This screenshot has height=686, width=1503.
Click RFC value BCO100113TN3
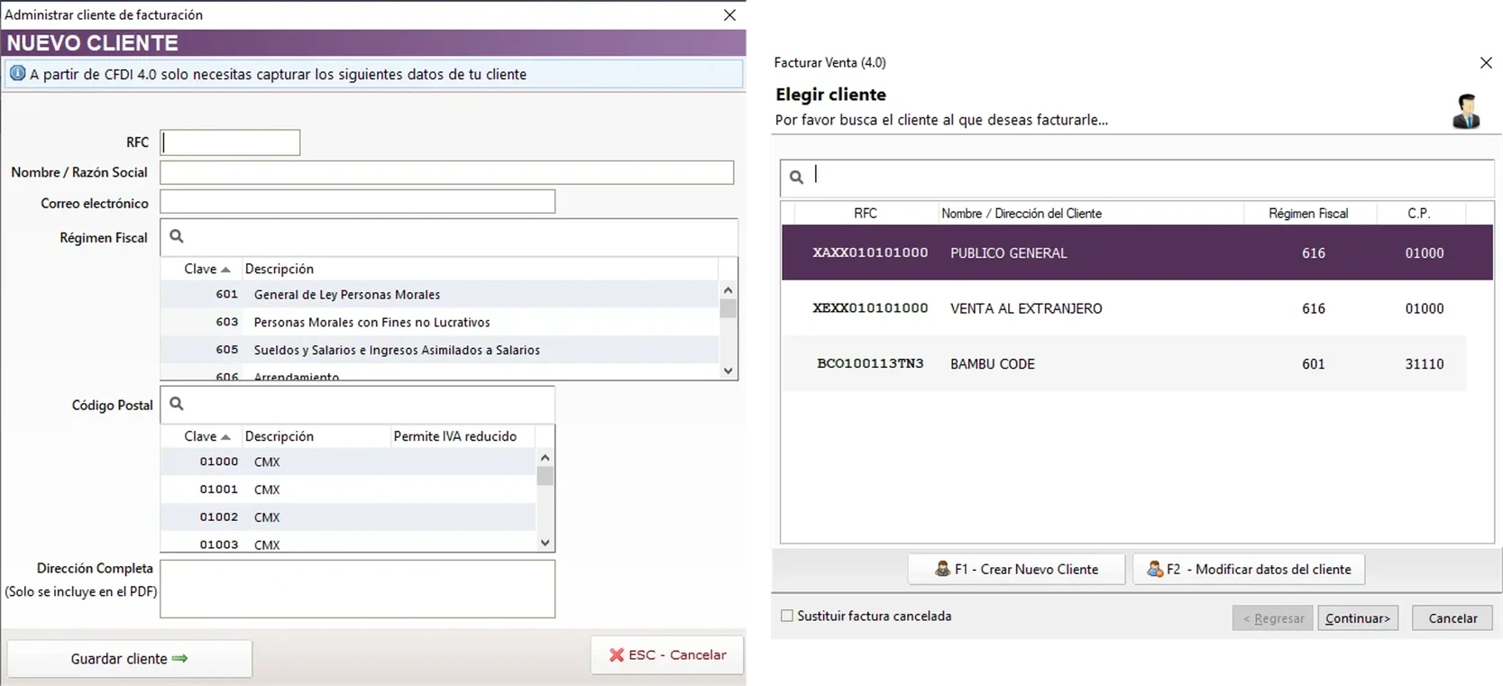pos(870,363)
